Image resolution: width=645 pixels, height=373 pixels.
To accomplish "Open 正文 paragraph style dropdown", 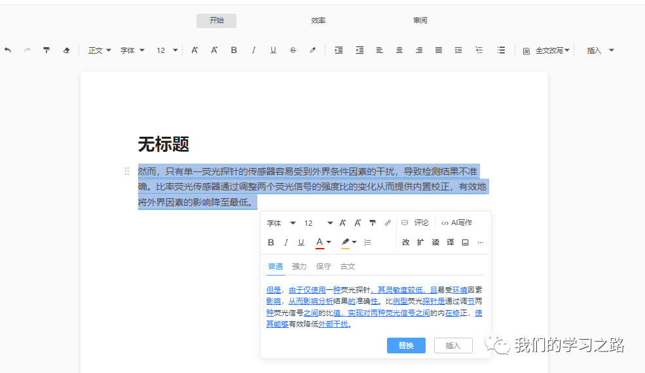I will pos(100,50).
